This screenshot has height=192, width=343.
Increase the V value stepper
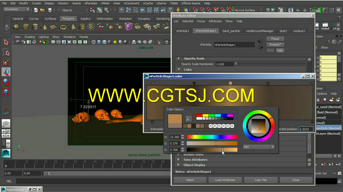[183, 148]
